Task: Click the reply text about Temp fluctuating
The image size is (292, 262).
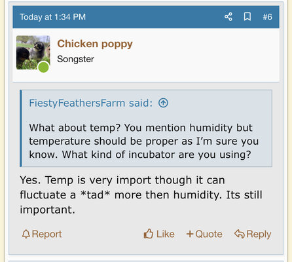Action: [x=141, y=195]
